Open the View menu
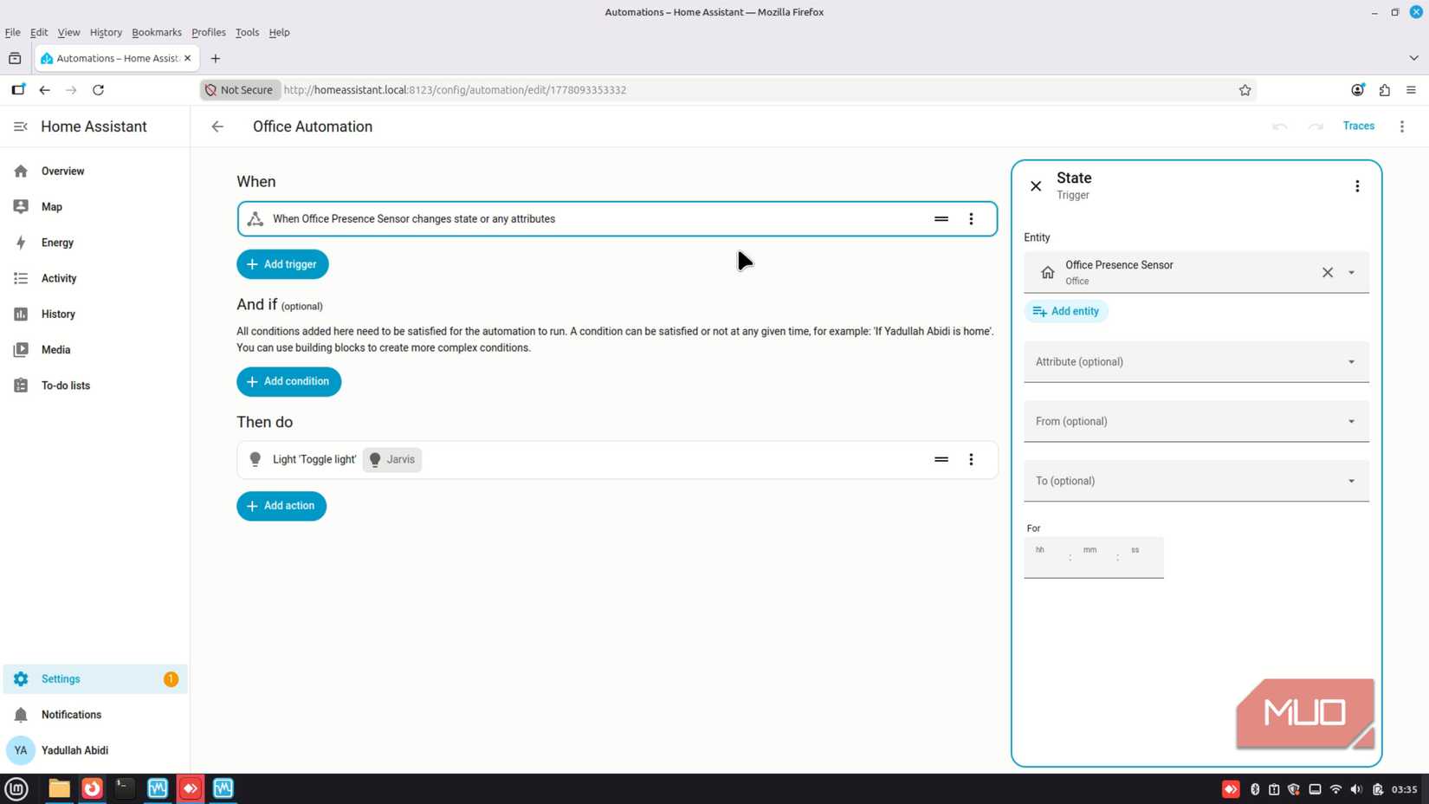 [68, 32]
